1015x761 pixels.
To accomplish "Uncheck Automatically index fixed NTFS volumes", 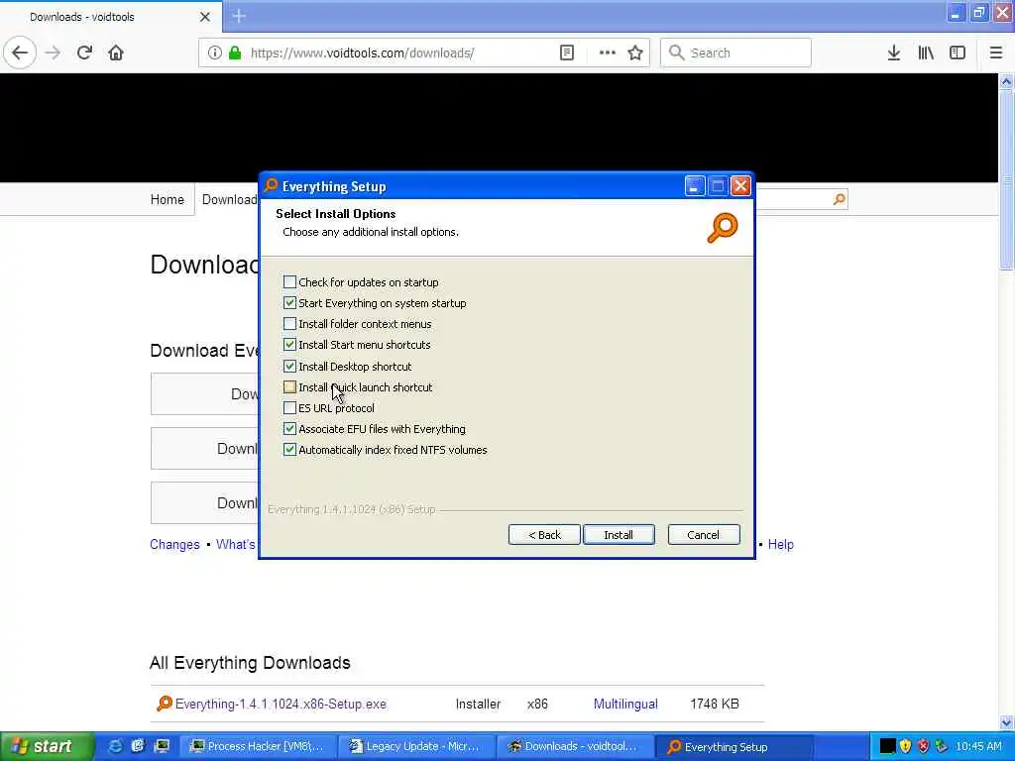I will point(290,450).
